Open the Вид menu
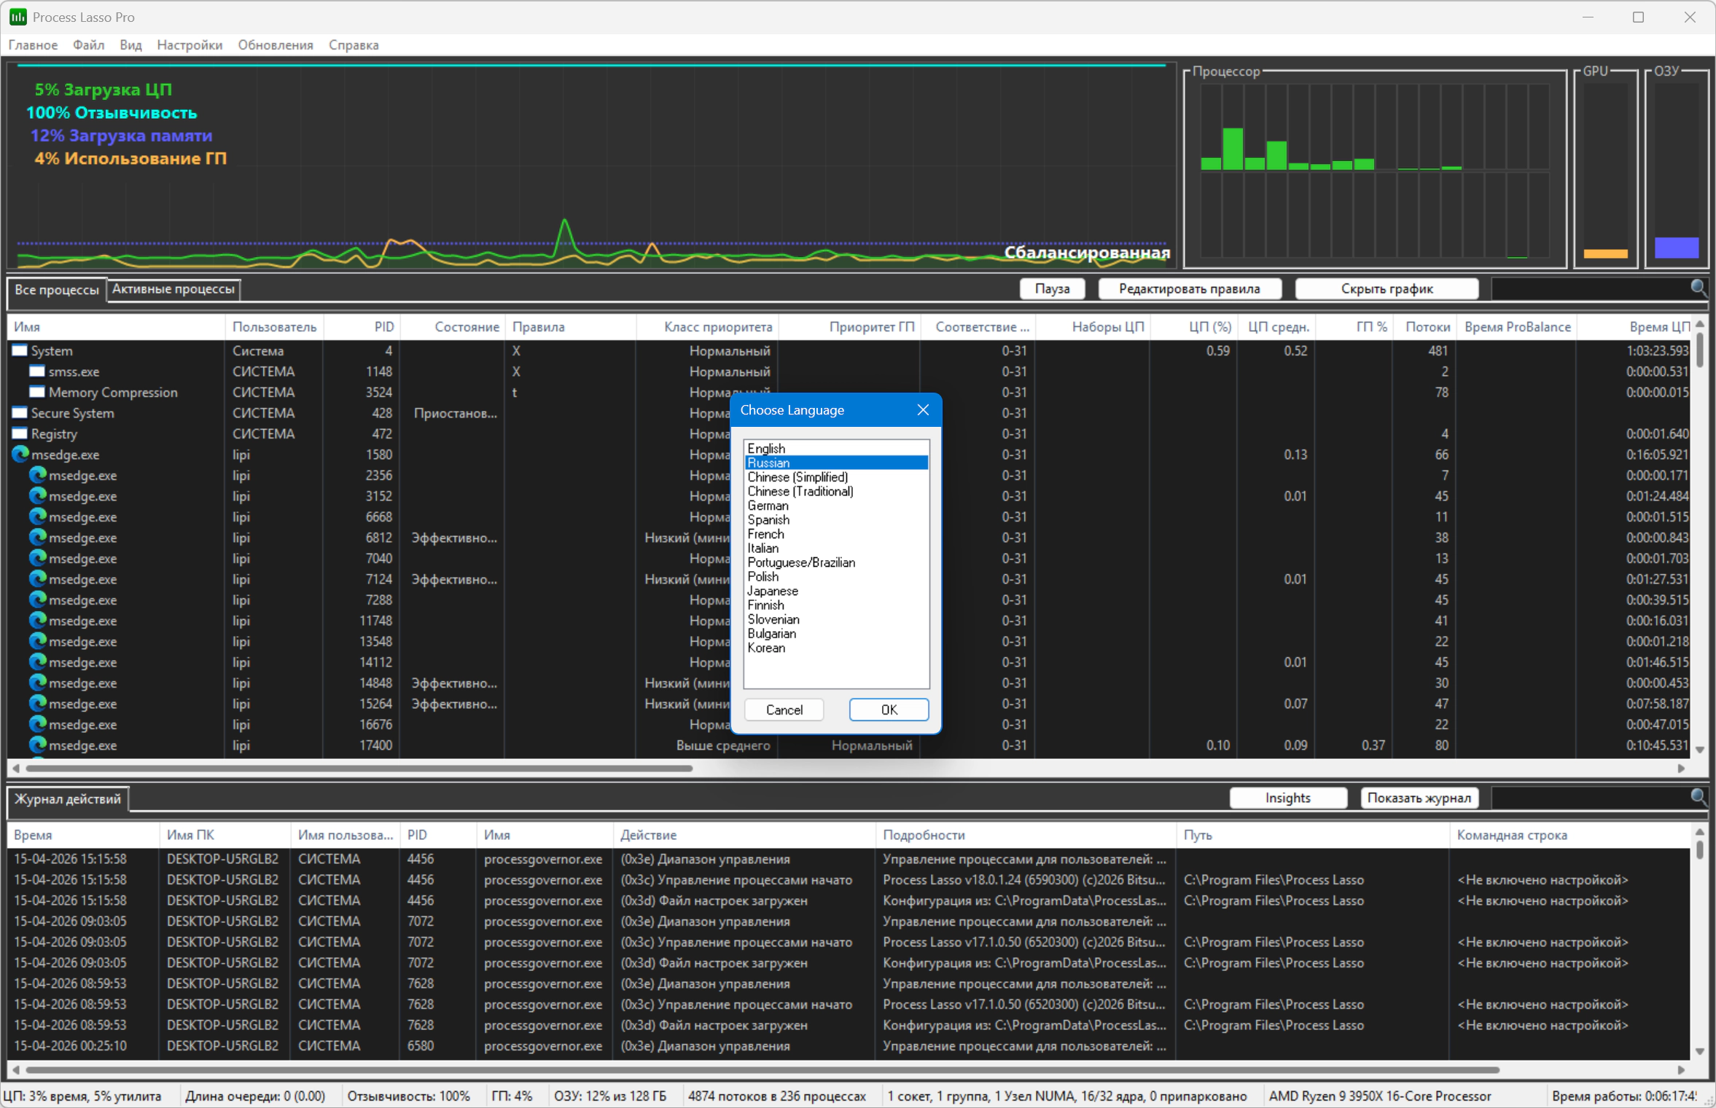The image size is (1716, 1108). [130, 45]
